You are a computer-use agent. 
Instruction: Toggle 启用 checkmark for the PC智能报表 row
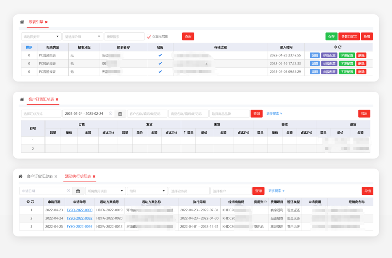(x=160, y=63)
